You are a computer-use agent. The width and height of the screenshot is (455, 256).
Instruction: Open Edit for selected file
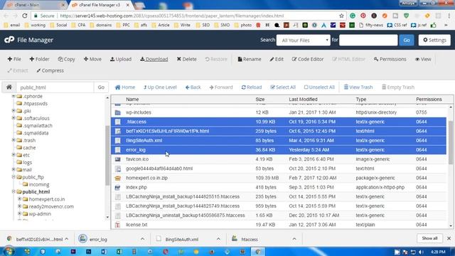(x=277, y=59)
